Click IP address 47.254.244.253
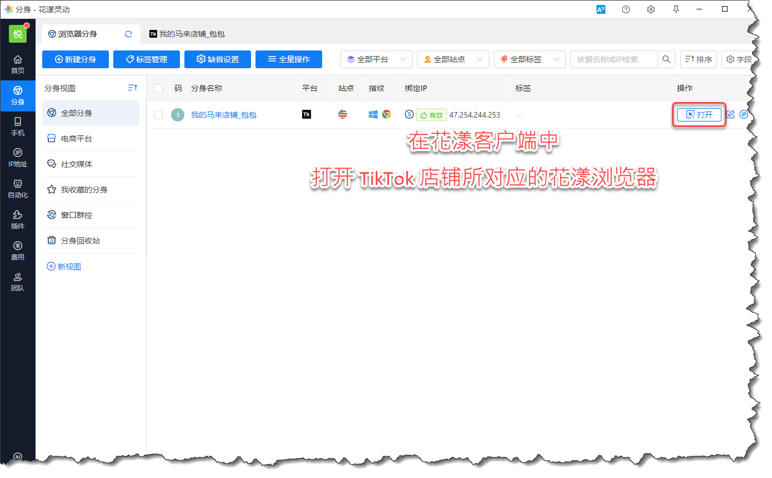The height and width of the screenshot is (478, 772). coord(474,115)
